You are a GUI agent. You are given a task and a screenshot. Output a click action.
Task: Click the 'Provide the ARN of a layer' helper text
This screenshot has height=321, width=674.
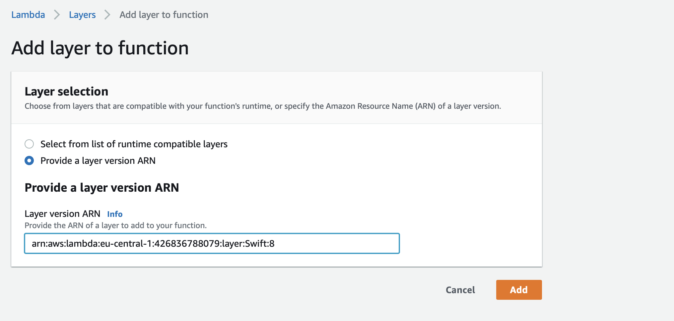pos(115,225)
